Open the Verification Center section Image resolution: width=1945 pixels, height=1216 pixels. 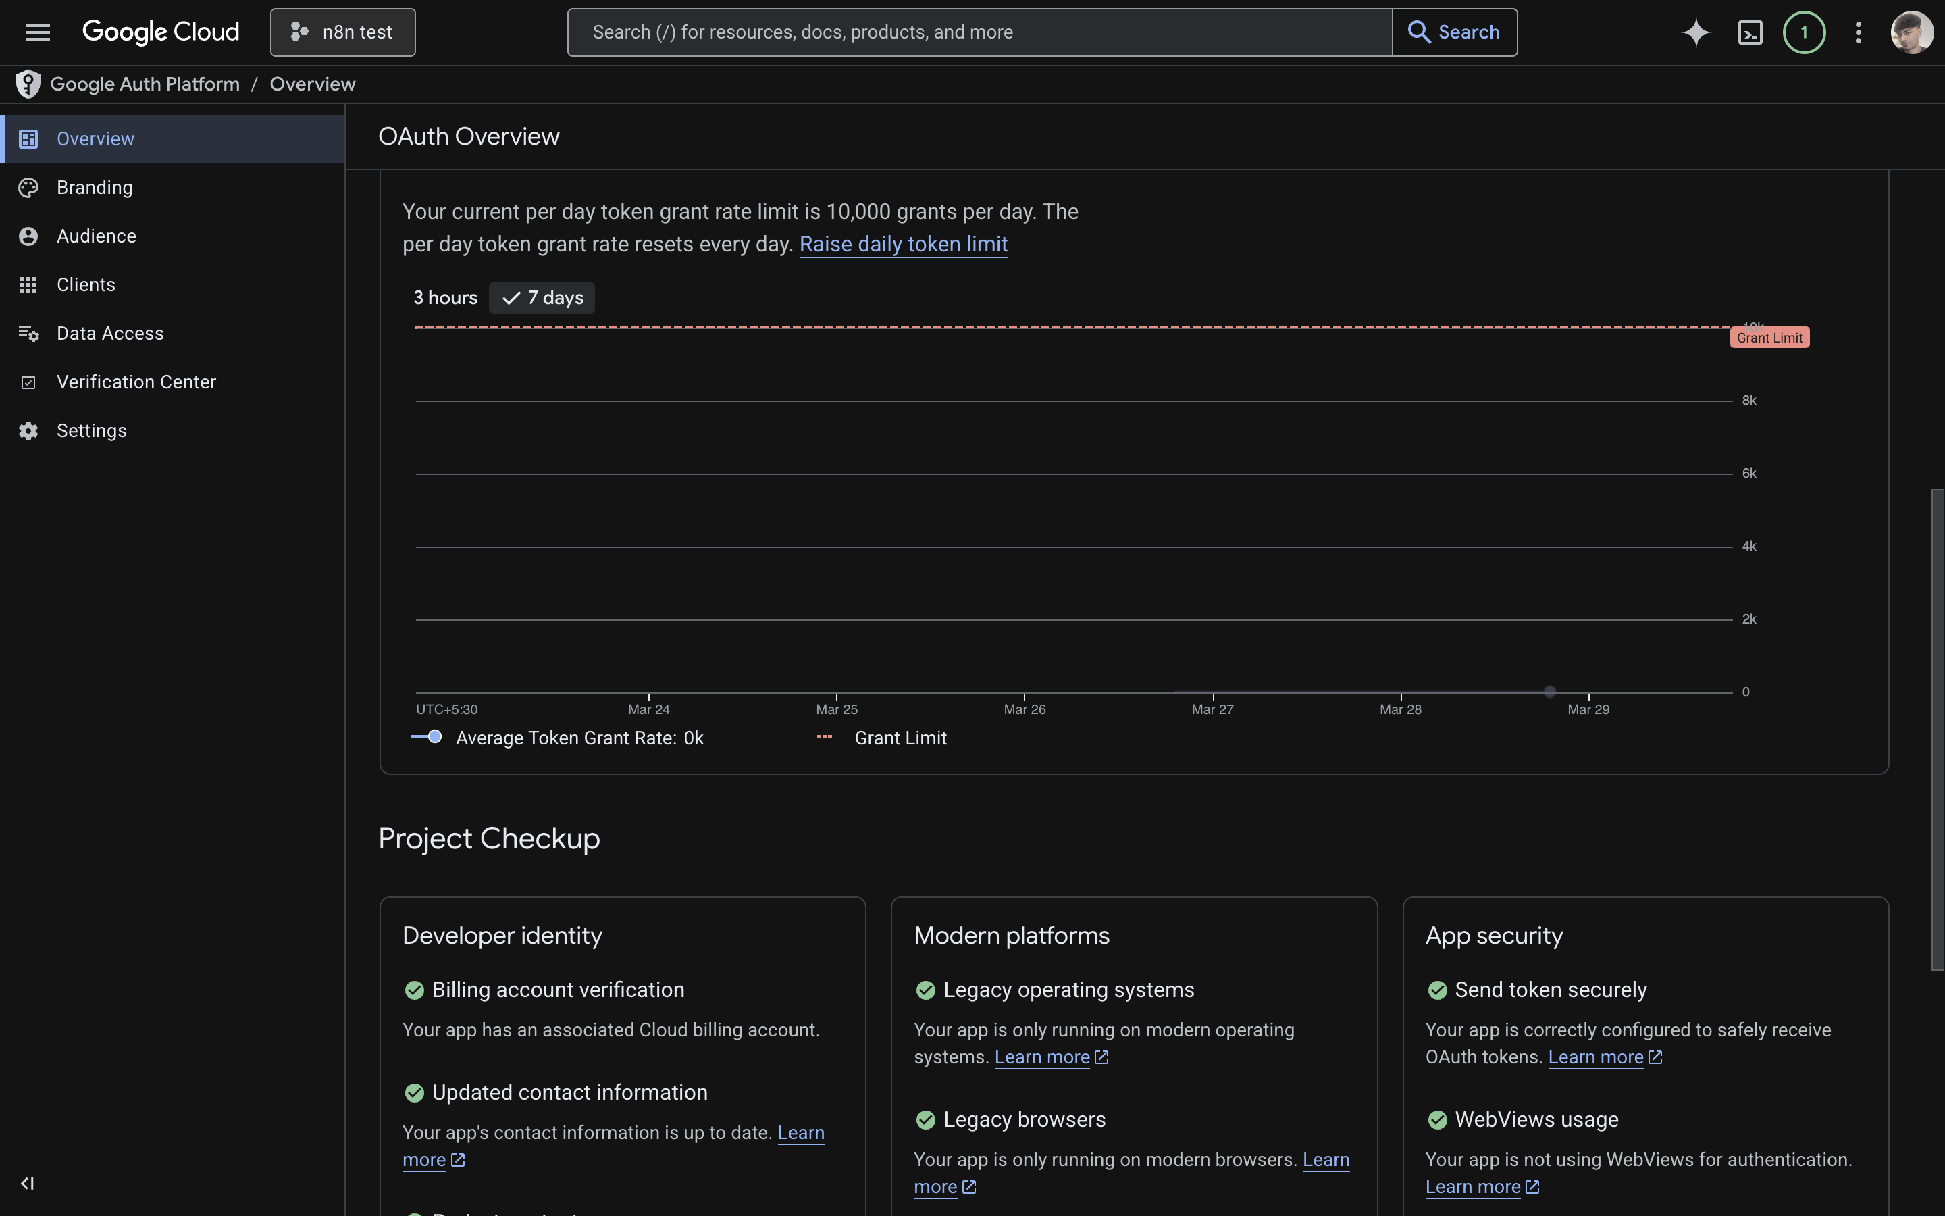coord(173,382)
